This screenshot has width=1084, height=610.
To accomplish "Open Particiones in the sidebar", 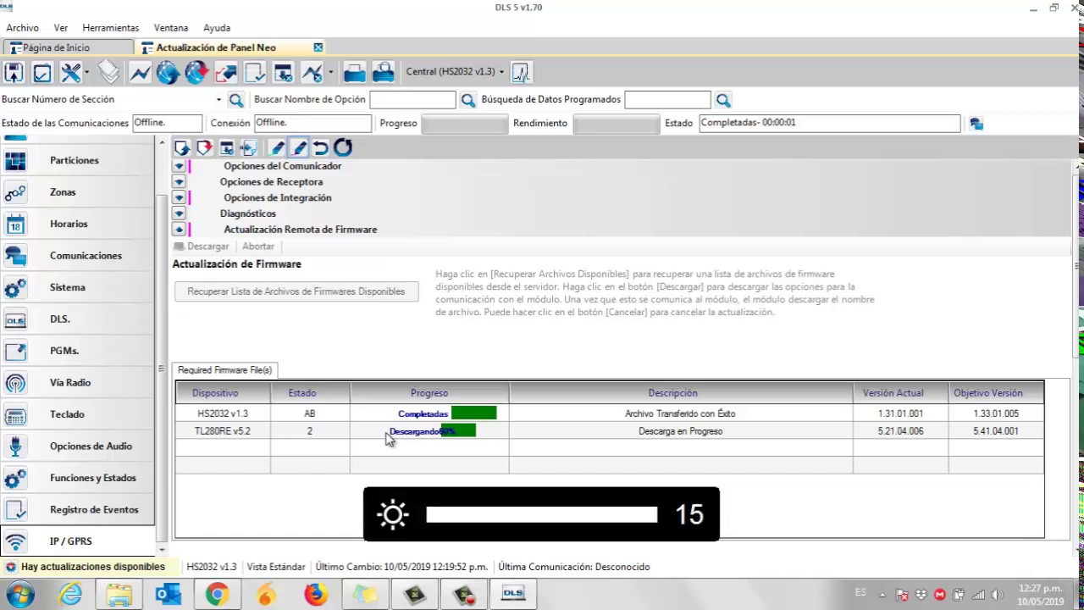I will (x=77, y=160).
